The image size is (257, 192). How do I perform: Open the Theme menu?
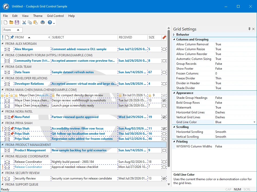38,16
